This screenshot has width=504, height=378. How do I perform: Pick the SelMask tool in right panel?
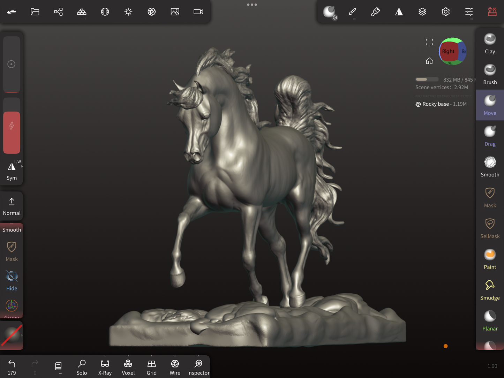[490, 228]
